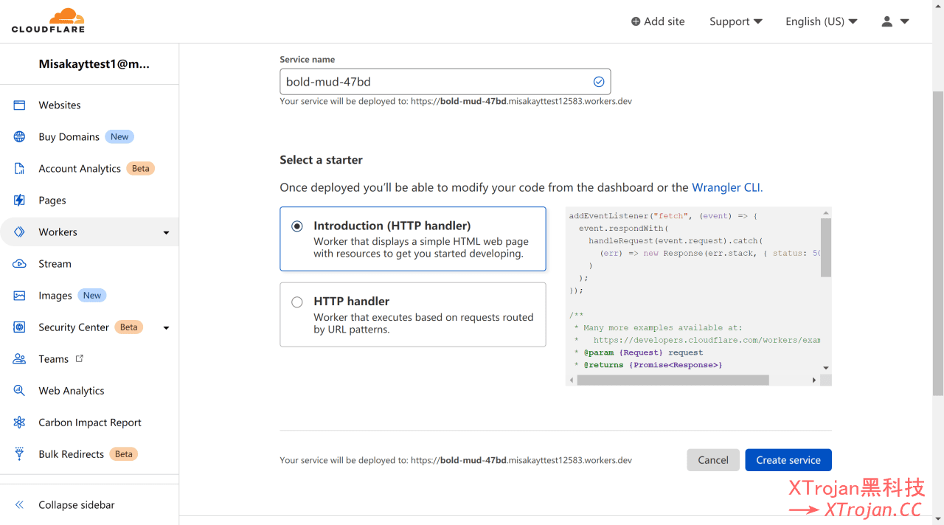The width and height of the screenshot is (944, 525).
Task: Open the Support dropdown
Action: click(735, 21)
